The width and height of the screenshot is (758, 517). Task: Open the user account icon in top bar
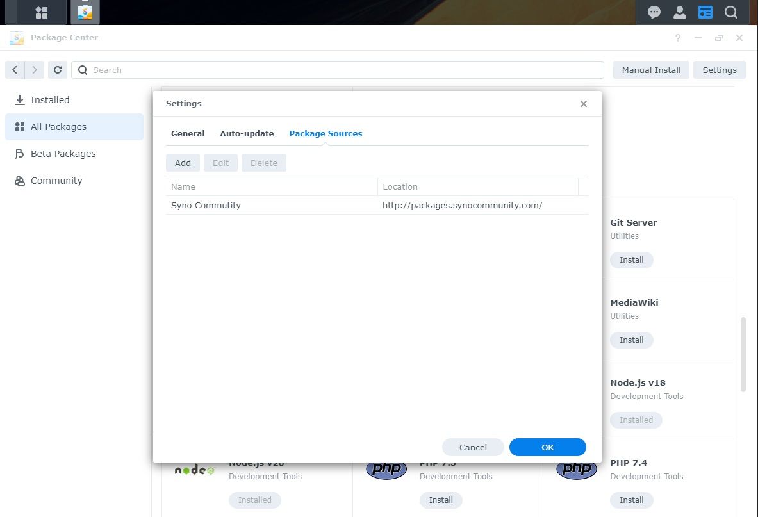click(679, 12)
